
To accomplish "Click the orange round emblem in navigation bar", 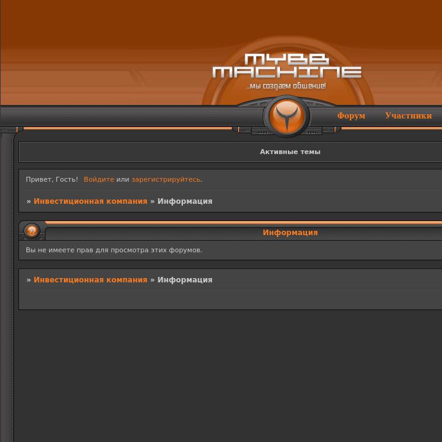I will tap(287, 116).
